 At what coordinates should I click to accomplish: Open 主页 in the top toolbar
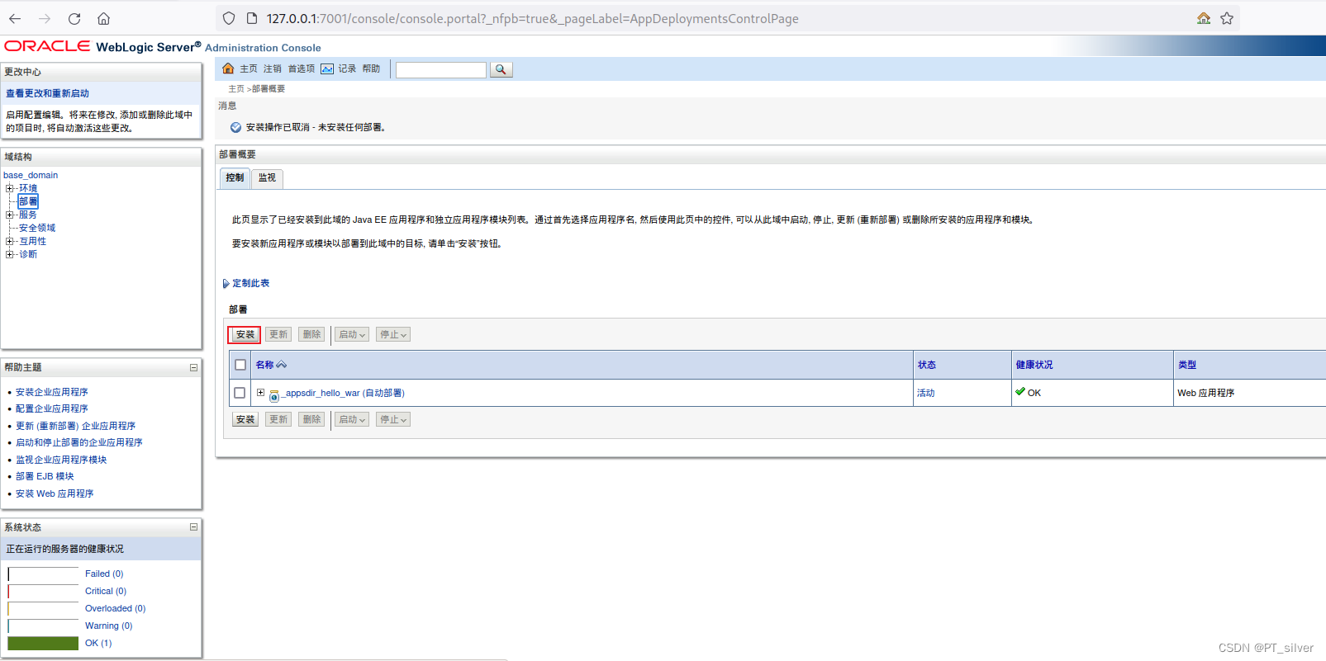[249, 68]
